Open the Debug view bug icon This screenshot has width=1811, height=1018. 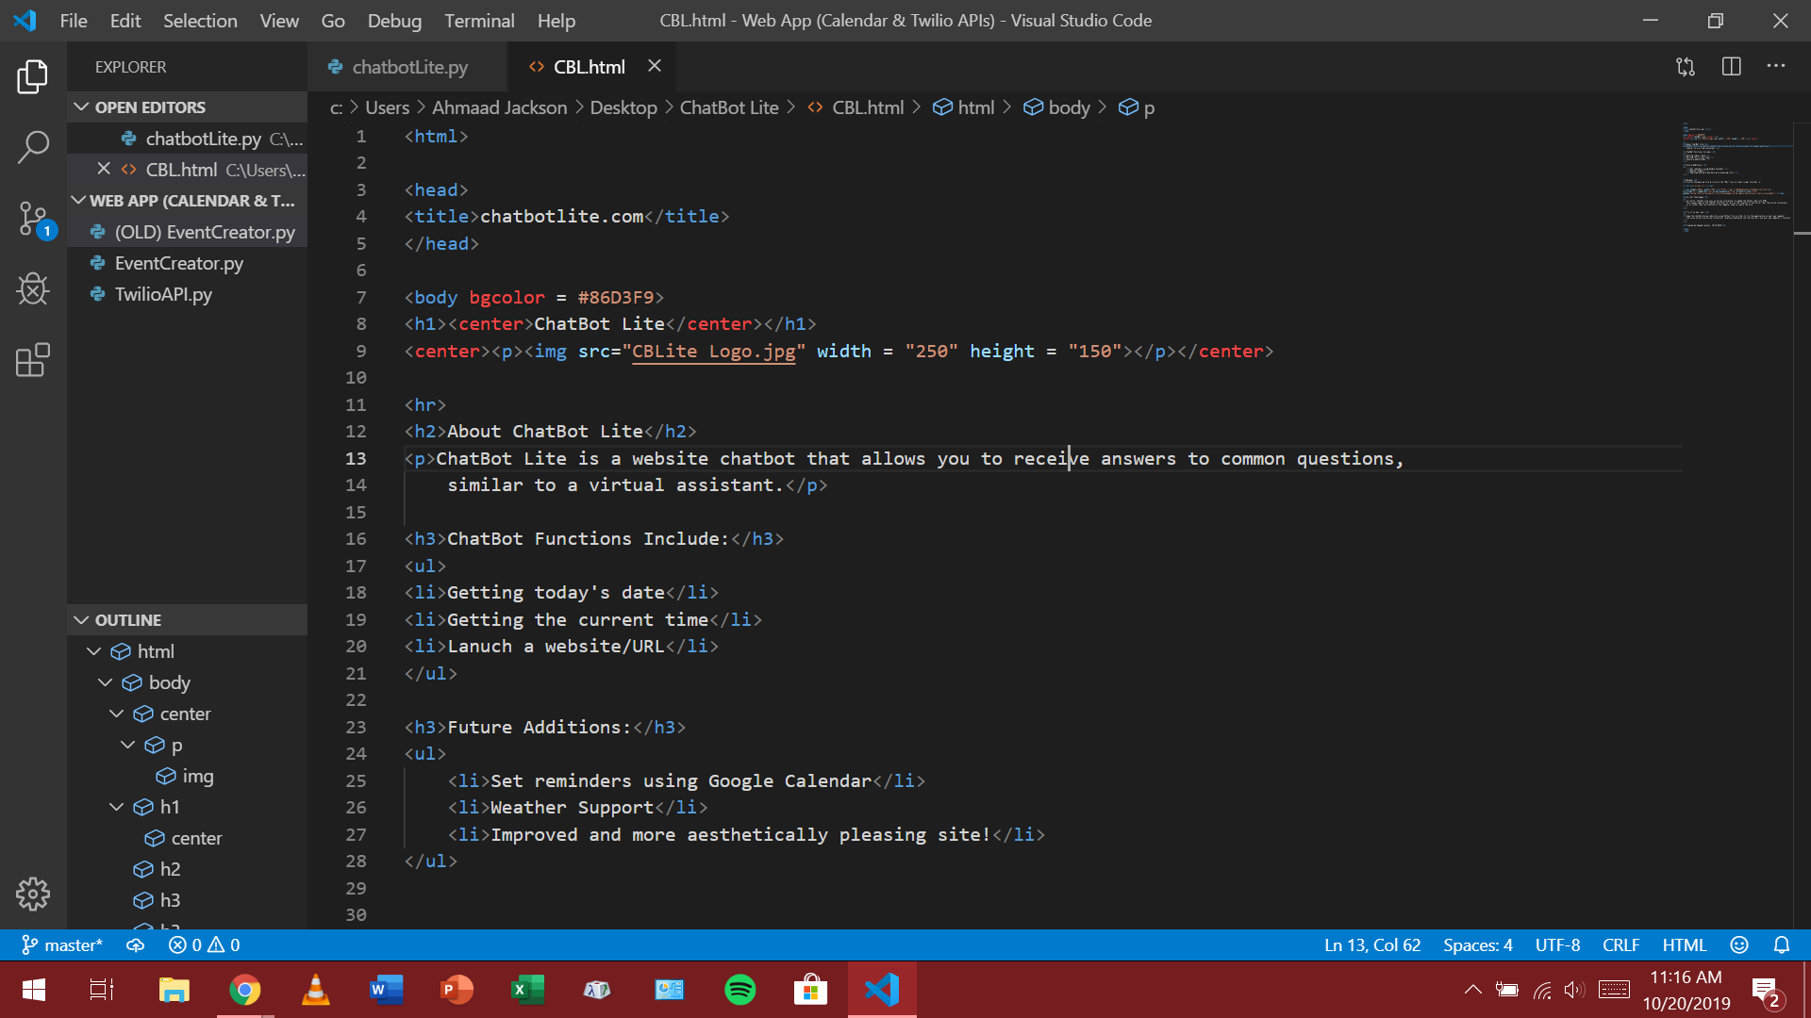pos(33,289)
